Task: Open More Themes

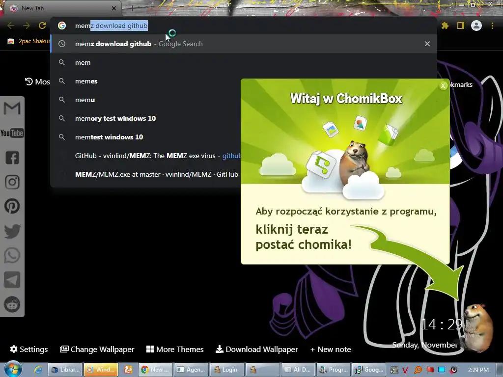Action: 175,349
